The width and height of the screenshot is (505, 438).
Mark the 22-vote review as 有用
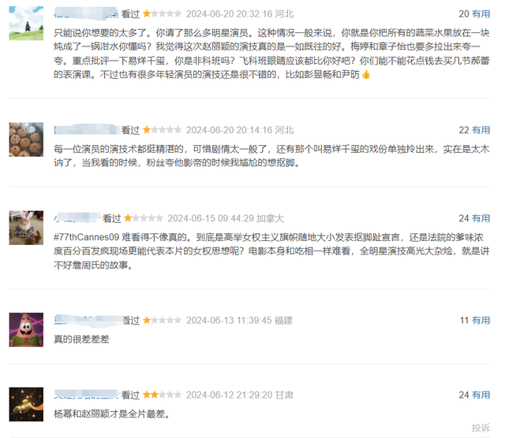481,130
